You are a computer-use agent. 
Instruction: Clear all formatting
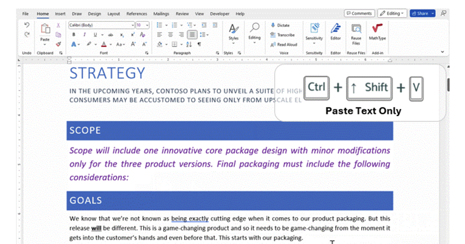tap(143, 35)
